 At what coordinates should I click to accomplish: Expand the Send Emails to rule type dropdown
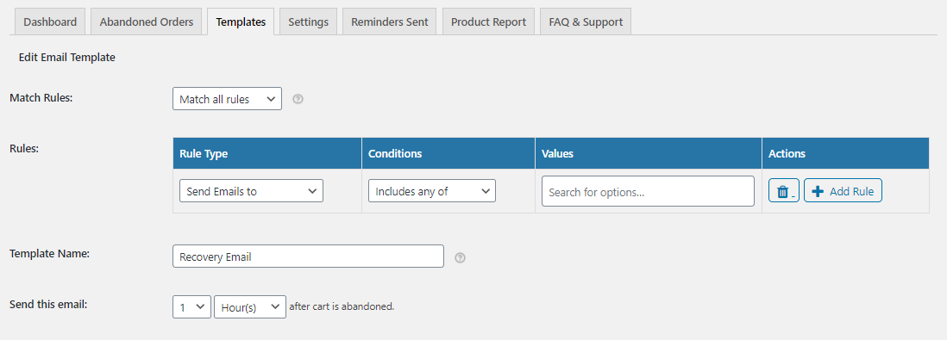point(251,190)
